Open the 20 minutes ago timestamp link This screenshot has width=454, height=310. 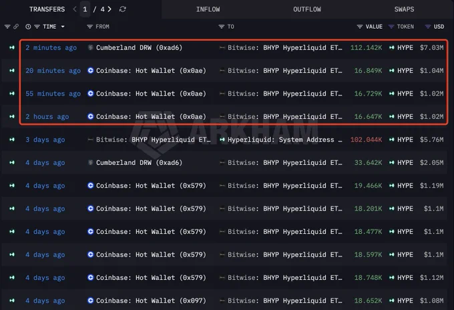53,70
